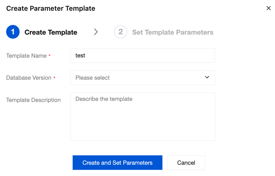Click the Template Description field label
The image size is (275, 176).
point(33,100)
